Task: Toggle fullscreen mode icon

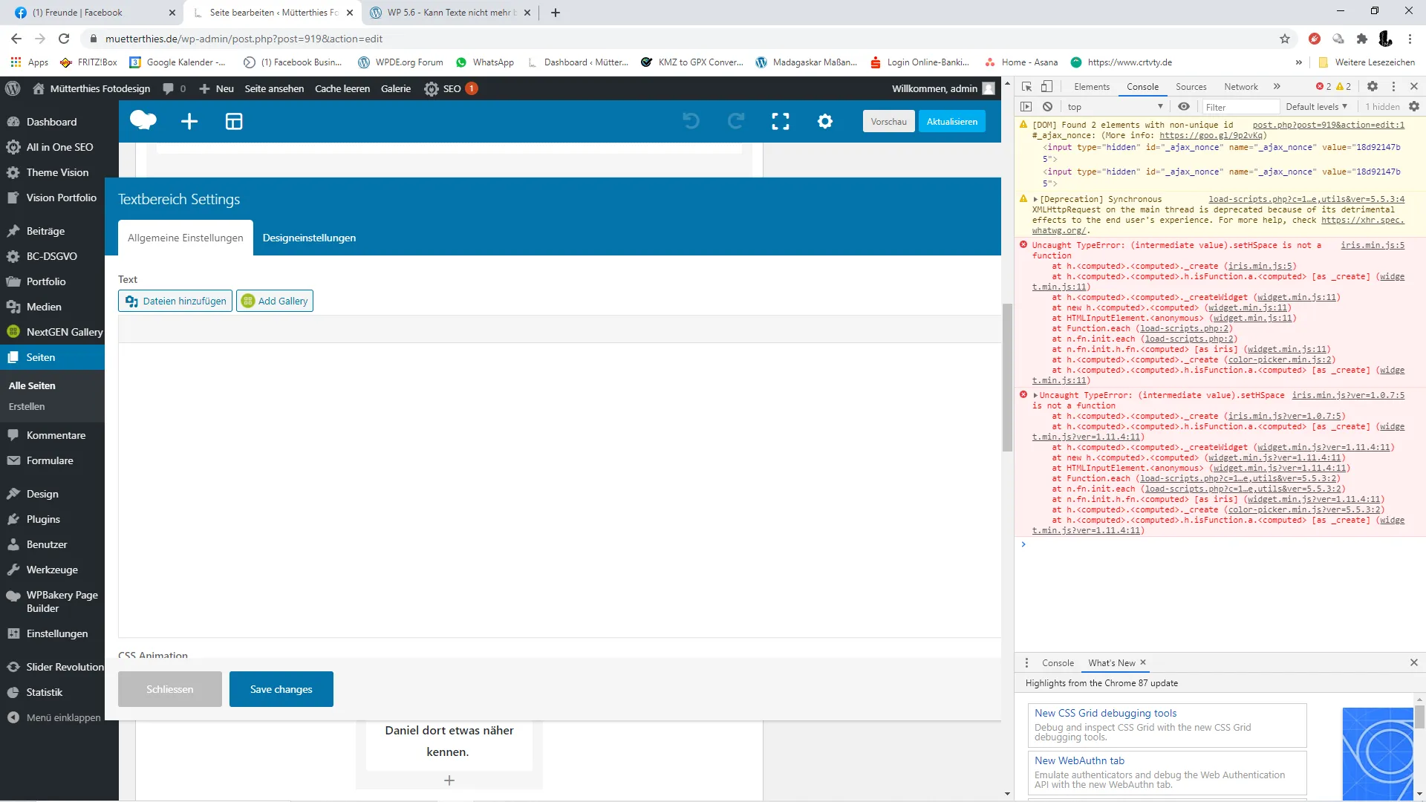Action: pos(781,121)
